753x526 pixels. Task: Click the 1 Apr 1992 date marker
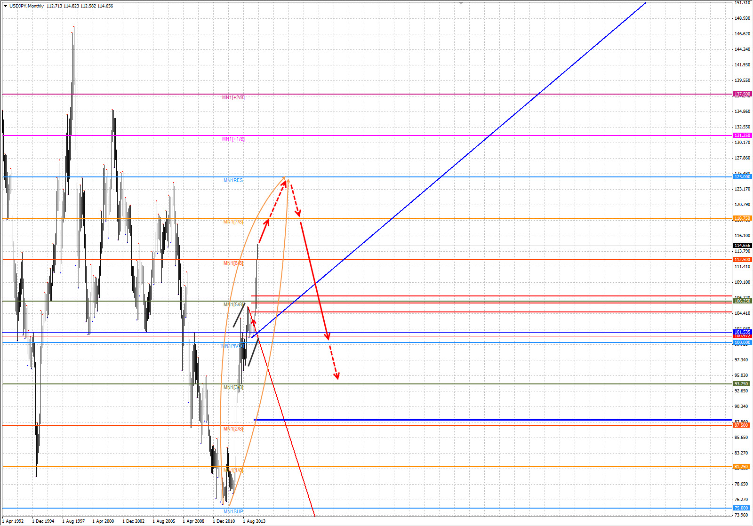(x=15, y=521)
